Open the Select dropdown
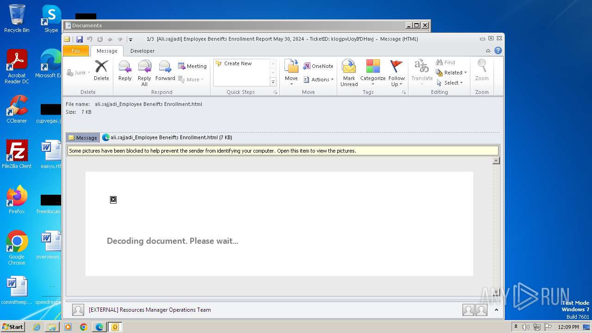Viewport: 592px width, 333px height. 450,83
